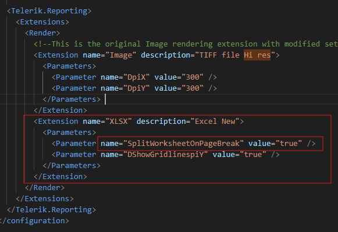Screen dimensions: 338x232
Task: Click the green XML comment line
Action: tap(186, 44)
